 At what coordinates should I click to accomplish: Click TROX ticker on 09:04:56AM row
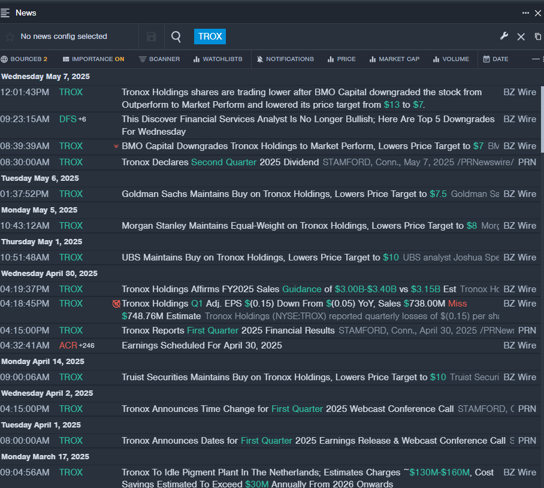[x=71, y=472]
